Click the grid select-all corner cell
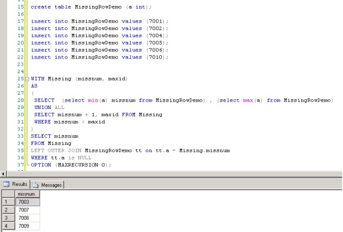 pyautogui.click(x=9, y=194)
